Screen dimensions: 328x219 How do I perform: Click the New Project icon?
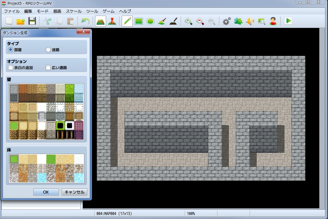[x=9, y=21]
